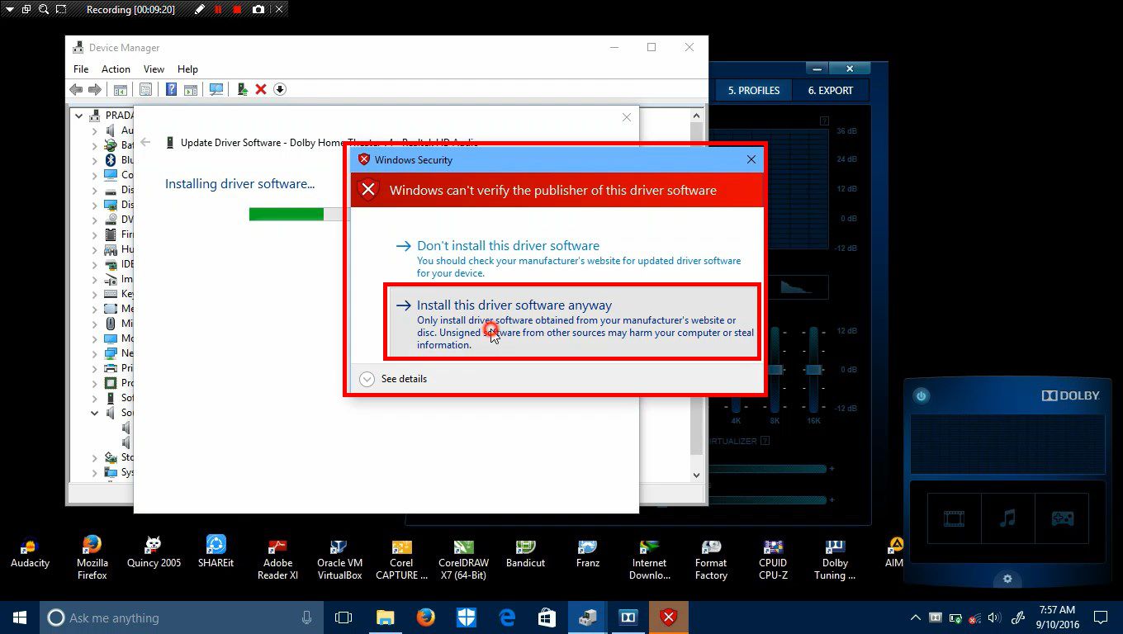Image resolution: width=1123 pixels, height=634 pixels.
Task: Click Device Manager toolbar Back arrow
Action: point(76,89)
